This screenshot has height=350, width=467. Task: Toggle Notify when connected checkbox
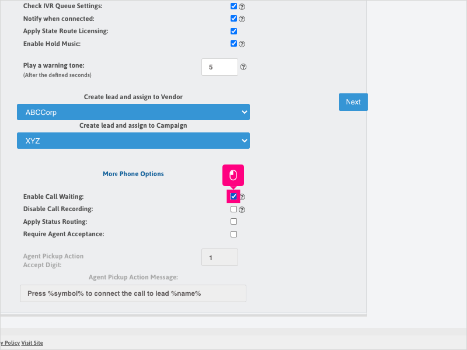pos(234,19)
